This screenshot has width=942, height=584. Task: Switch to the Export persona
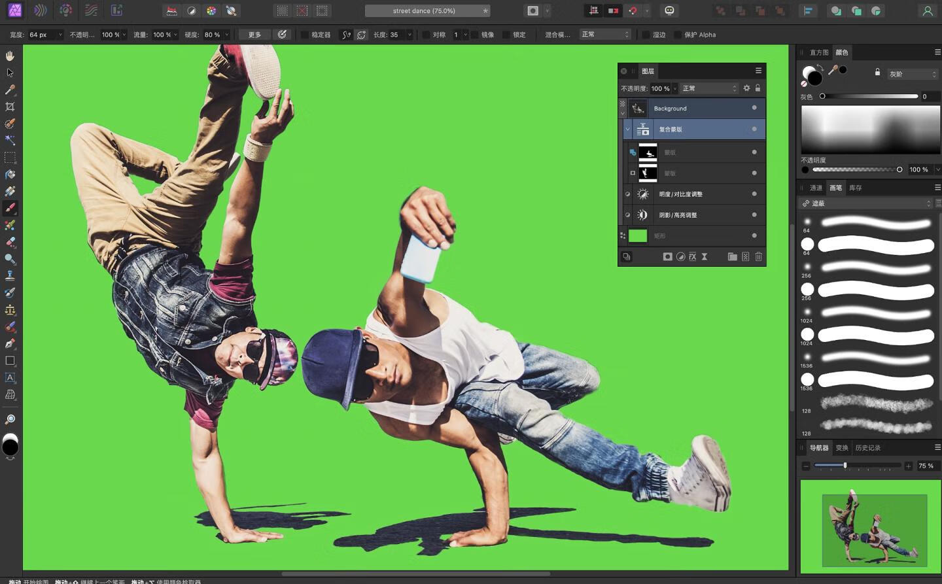pos(116,10)
